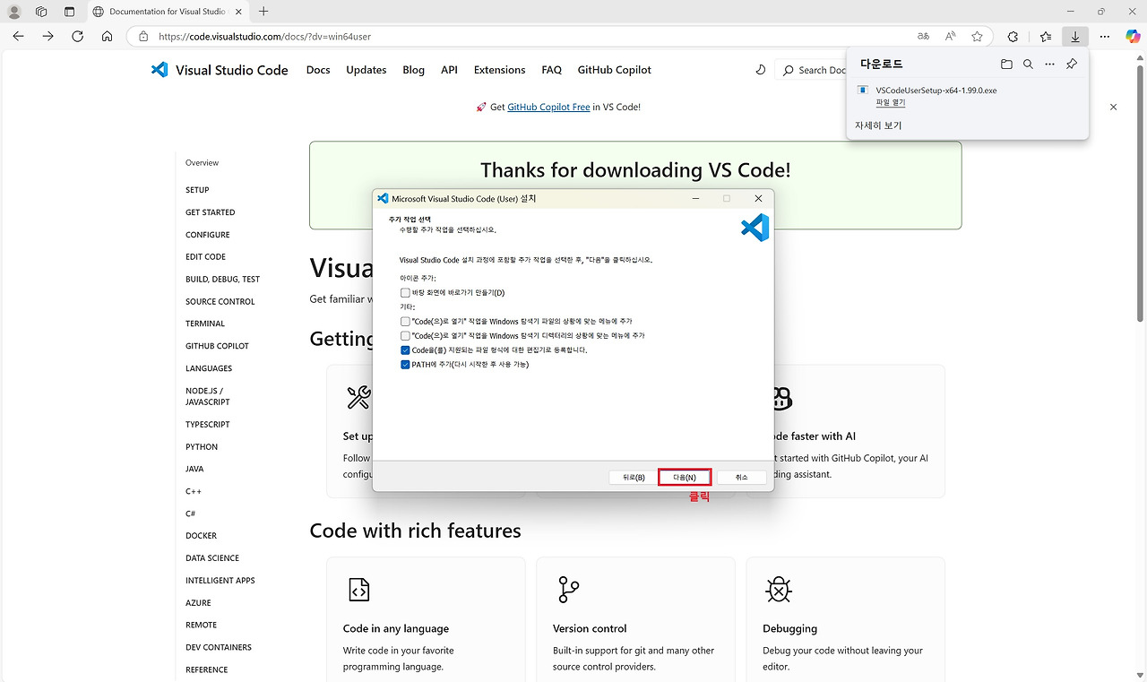
Task: Open the more options menu in the downloads panel
Action: (x=1049, y=64)
